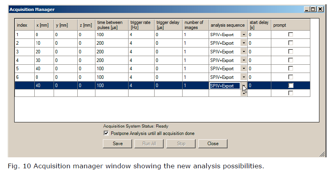Click the Save button
334x173 pixels.
tap(117, 144)
